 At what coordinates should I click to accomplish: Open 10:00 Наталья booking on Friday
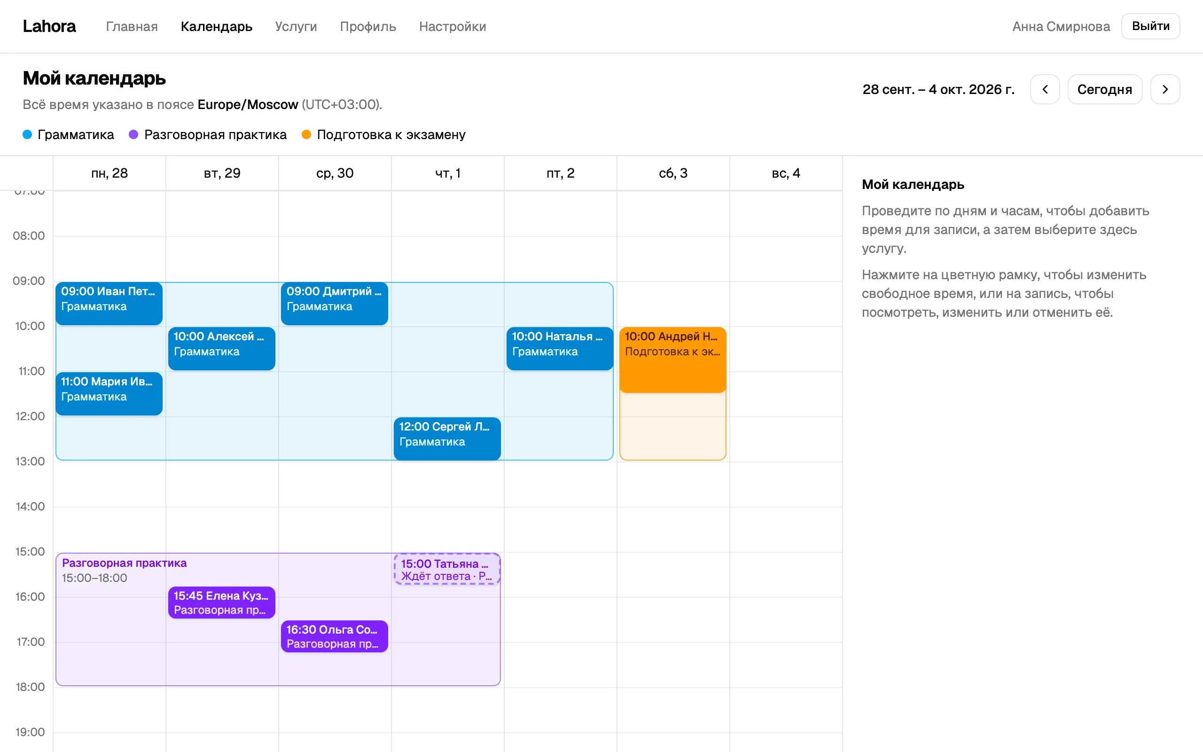[560, 348]
